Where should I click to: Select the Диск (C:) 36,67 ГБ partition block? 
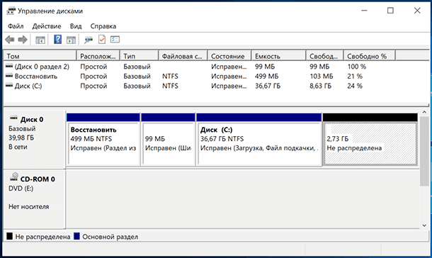click(258, 140)
